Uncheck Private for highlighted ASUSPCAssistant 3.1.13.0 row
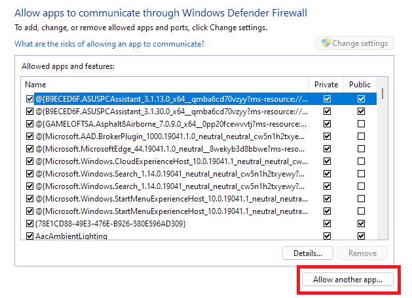412x298 pixels. point(327,99)
